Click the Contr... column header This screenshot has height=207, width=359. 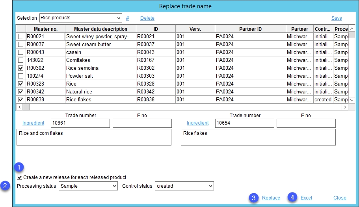[x=323, y=29]
